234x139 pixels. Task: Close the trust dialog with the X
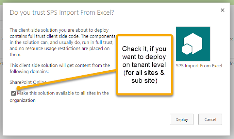(x=222, y=10)
